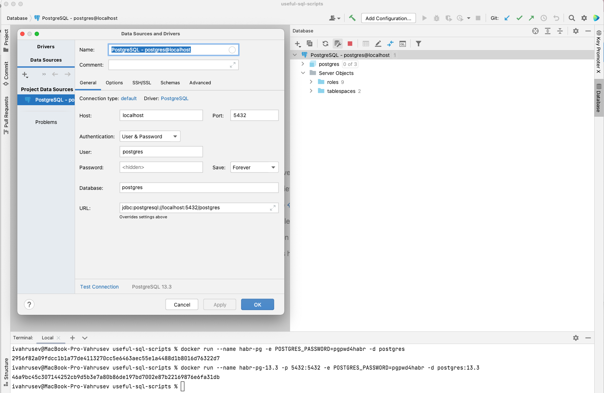Click the default connection type link
Image resolution: width=604 pixels, height=393 pixels.
[129, 98]
